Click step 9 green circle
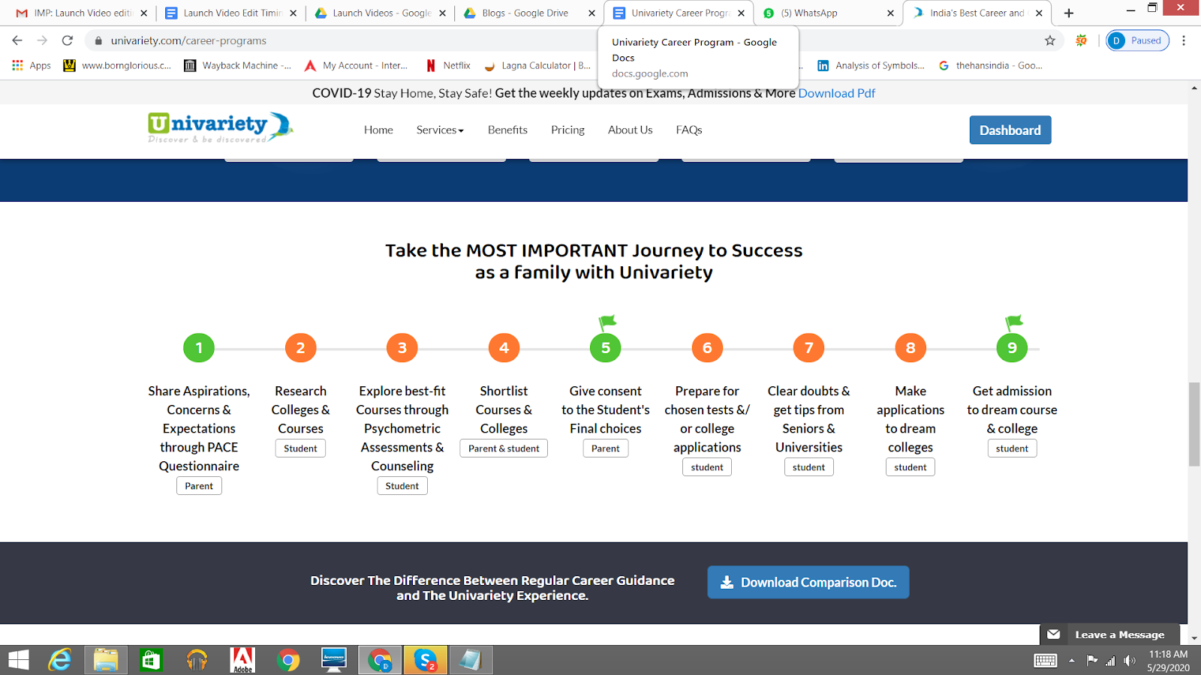 coord(1012,347)
